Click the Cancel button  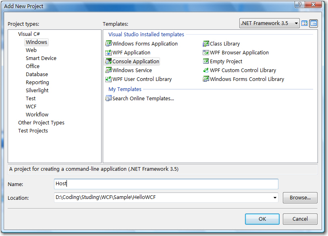[x=300, y=219]
